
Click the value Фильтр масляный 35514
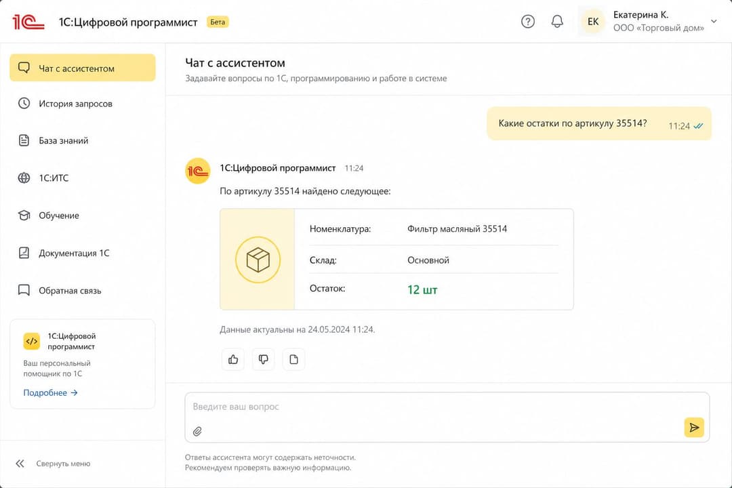tap(457, 229)
